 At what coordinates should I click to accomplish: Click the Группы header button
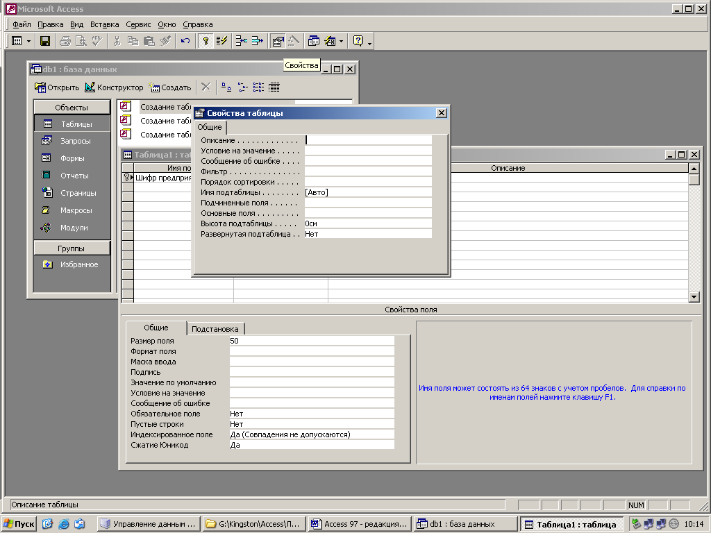coord(72,248)
